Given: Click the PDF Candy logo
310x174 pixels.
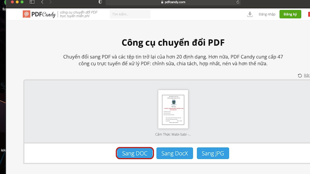Looking at the screenshot, I should pos(39,14).
